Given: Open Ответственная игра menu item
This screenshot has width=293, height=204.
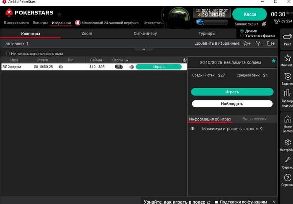Looking at the screenshot, I should tap(154, 23).
